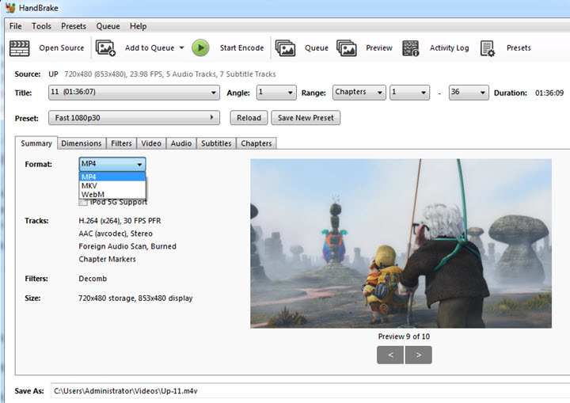This screenshot has height=403, width=570.
Task: Open the Range Chapters dropdown
Action: point(359,93)
